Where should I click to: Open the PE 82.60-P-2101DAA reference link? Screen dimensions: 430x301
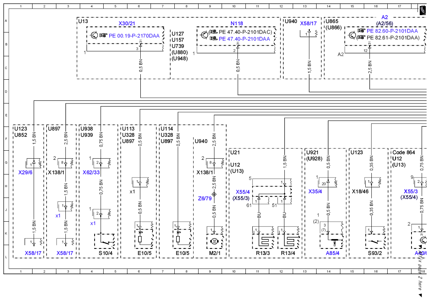(392, 31)
